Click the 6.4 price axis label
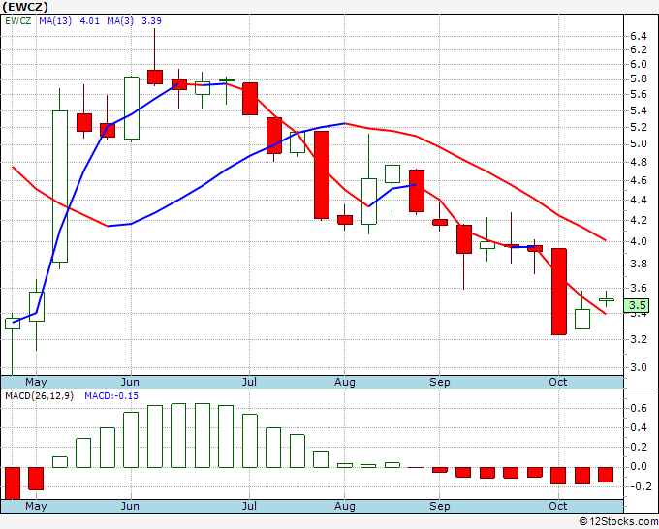Screen dimensions: 659x529 coord(639,37)
